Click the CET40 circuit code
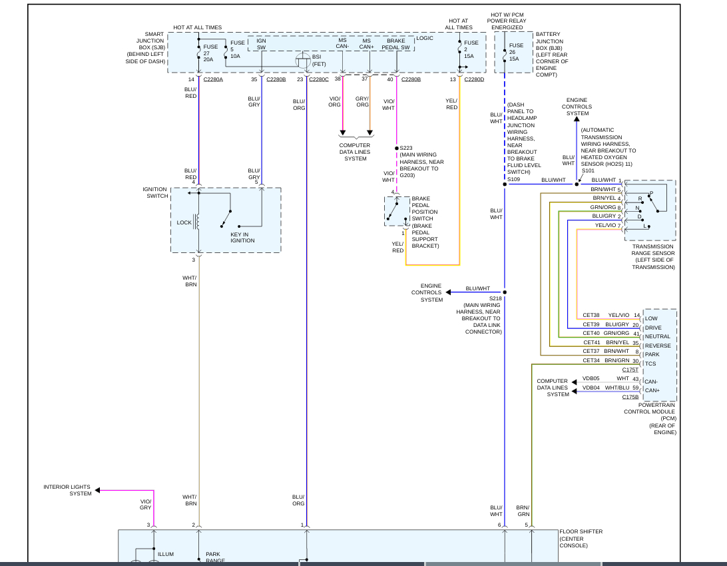 (591, 334)
